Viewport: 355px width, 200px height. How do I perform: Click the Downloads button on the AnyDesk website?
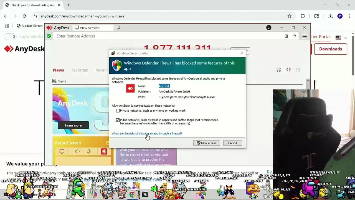(x=331, y=49)
